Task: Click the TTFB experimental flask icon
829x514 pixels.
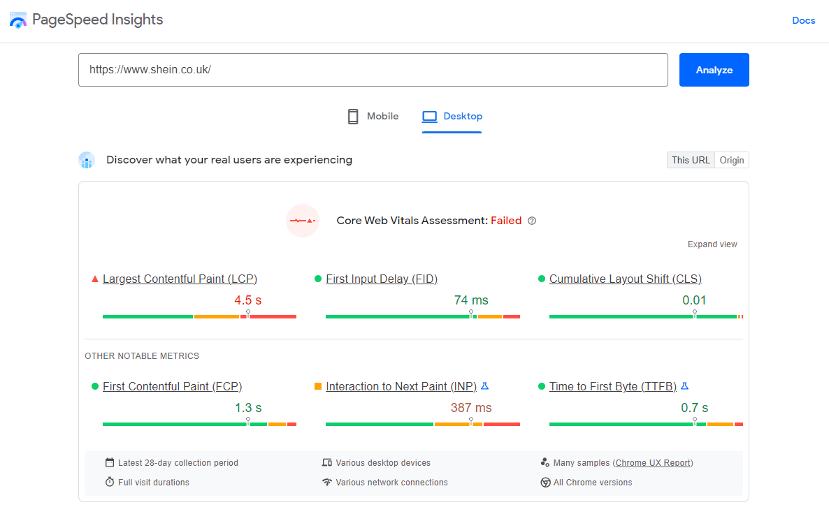Action: [x=685, y=386]
